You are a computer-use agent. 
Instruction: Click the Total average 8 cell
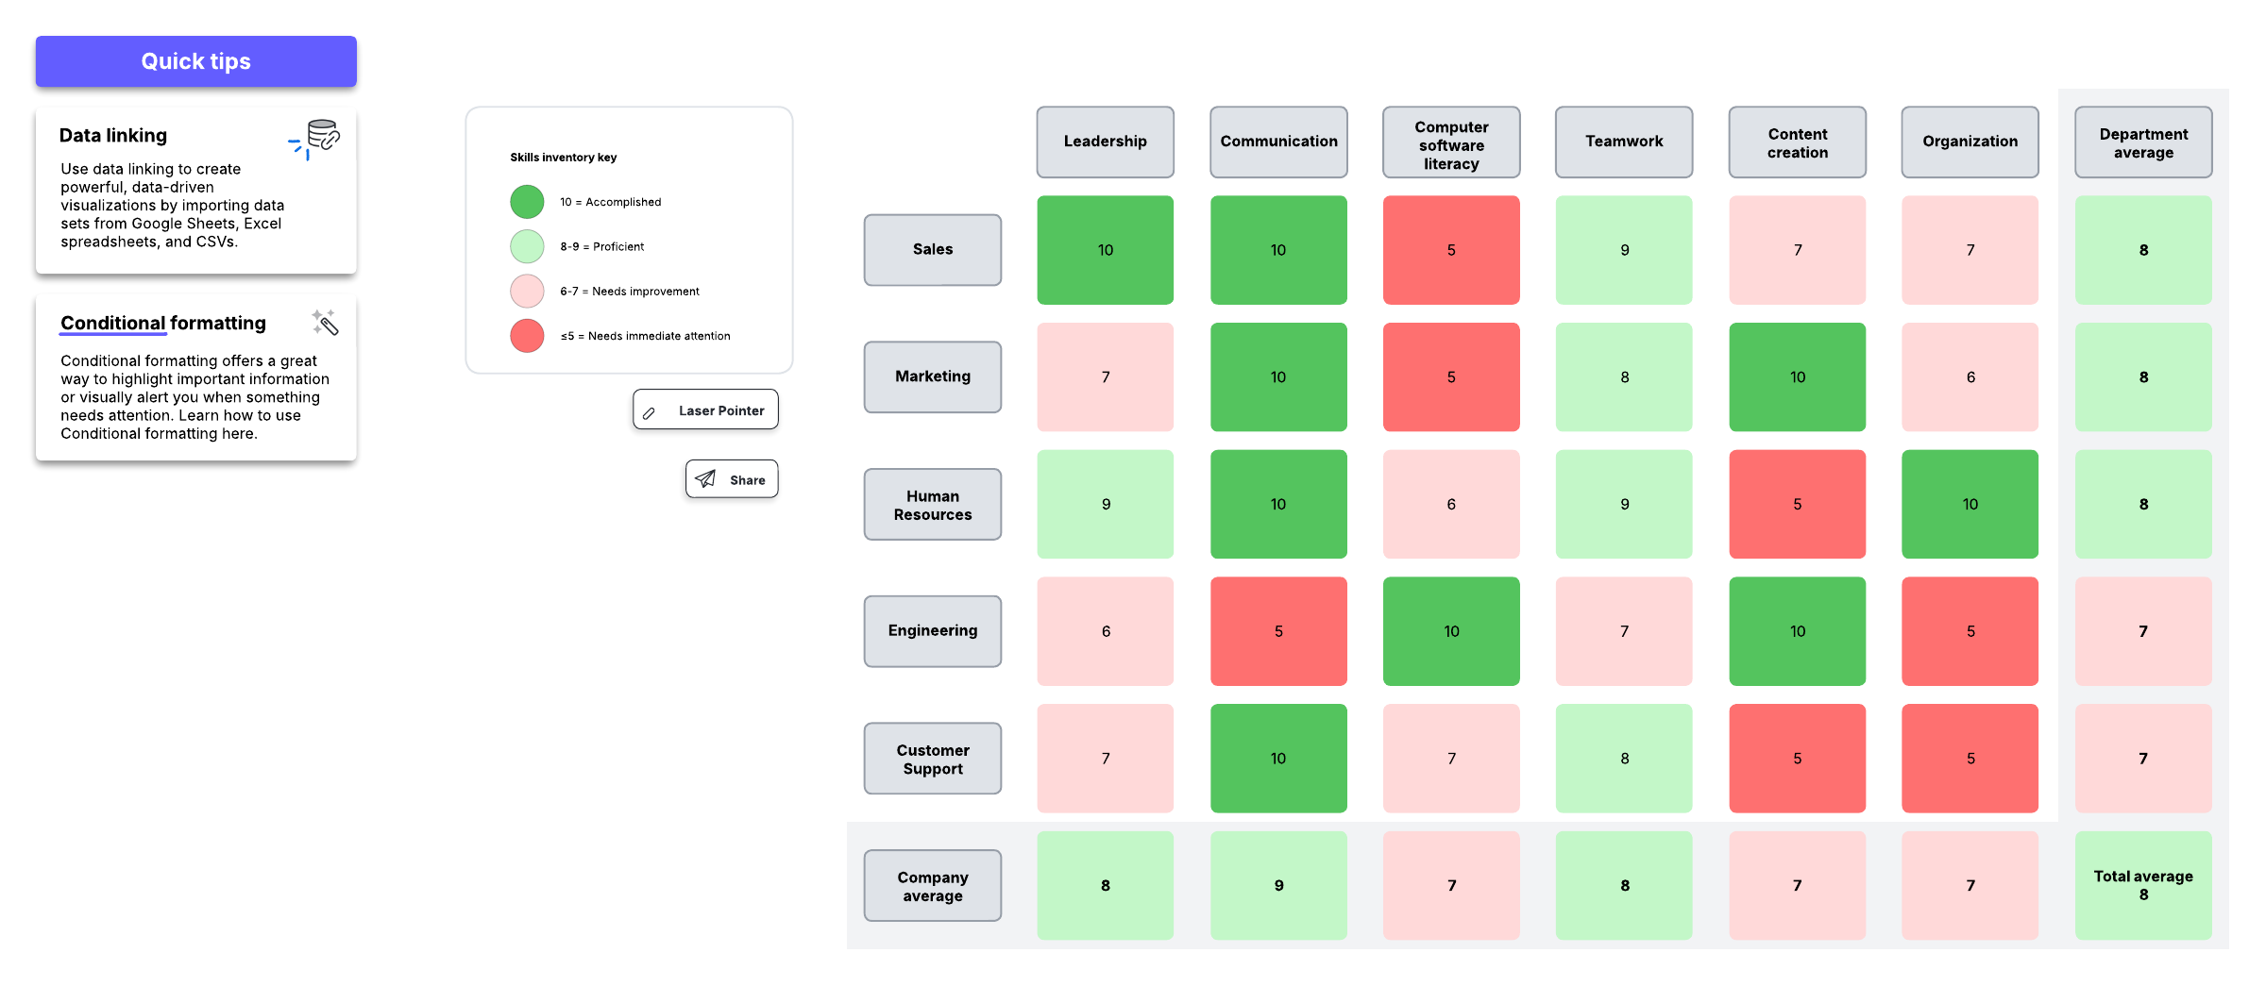(2143, 885)
